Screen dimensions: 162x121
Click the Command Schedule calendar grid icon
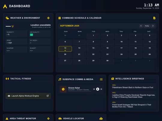point(60,18)
